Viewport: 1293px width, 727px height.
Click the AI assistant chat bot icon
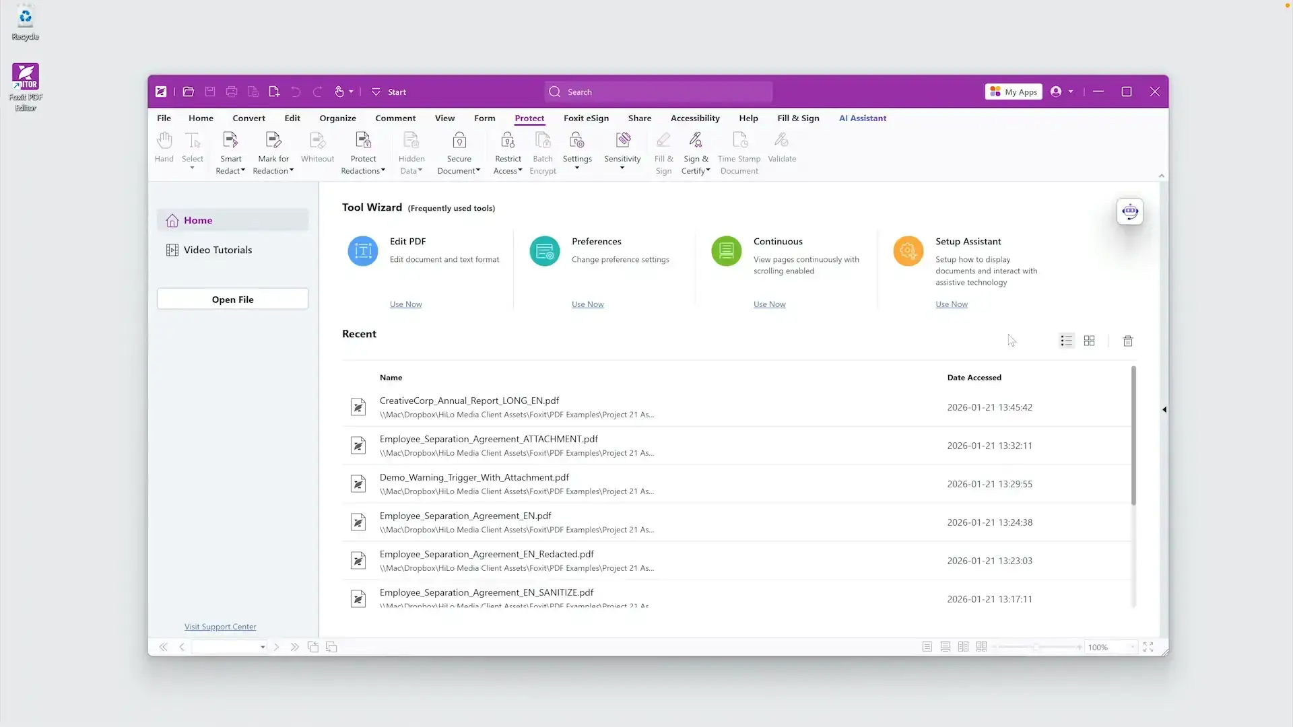click(x=1129, y=212)
